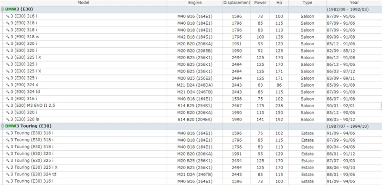This screenshot has width=382, height=185.
Task: Click the engine cell S14 B25 (254S1)
Action: click(195, 106)
